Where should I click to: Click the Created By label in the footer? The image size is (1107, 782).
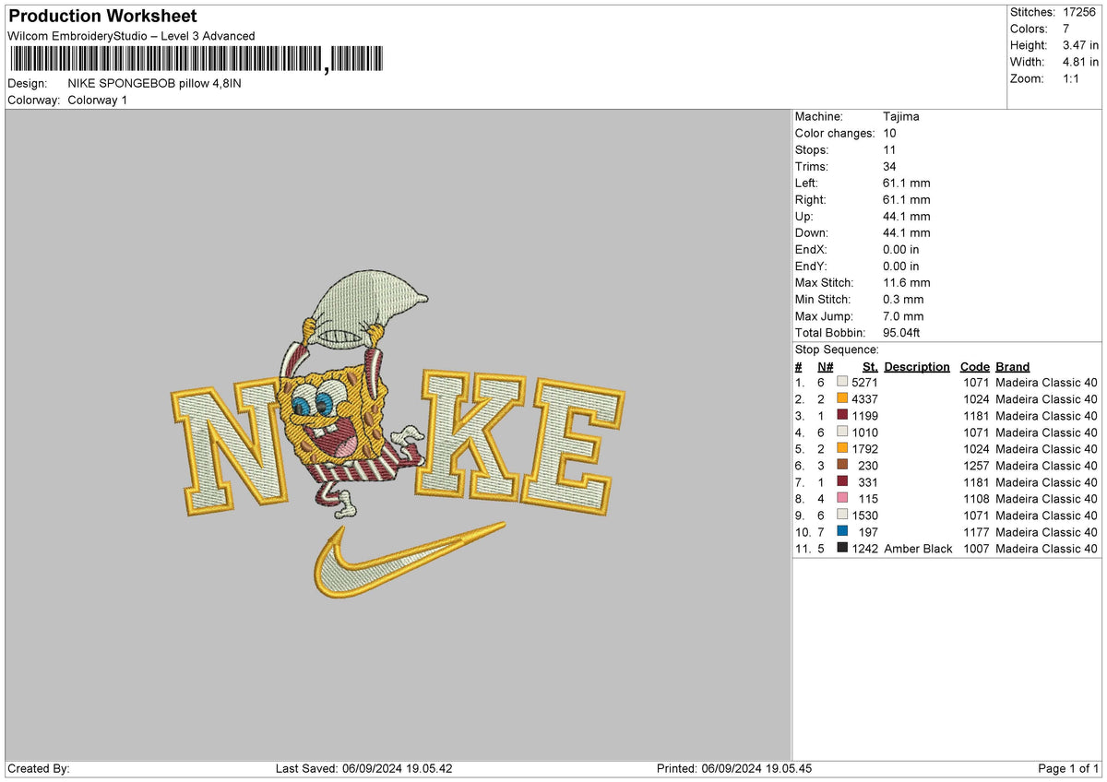[x=38, y=768]
